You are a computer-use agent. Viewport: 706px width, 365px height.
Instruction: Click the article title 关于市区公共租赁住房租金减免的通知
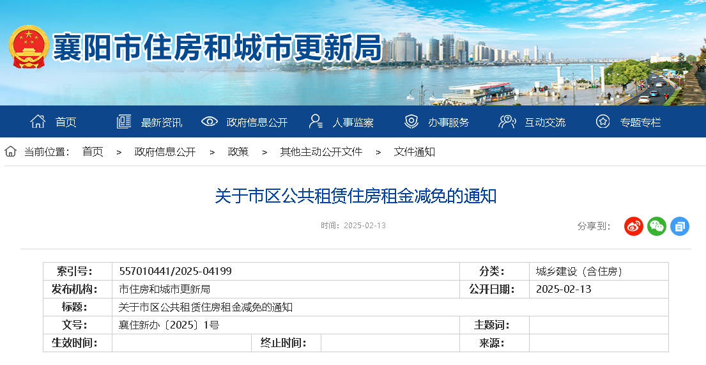click(x=356, y=196)
